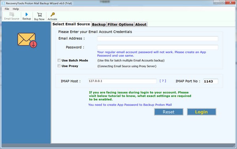Open the Help menu

point(16,9)
